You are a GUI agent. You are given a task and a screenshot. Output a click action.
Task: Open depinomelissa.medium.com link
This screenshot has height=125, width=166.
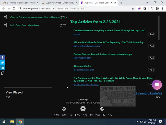tap(86, 85)
